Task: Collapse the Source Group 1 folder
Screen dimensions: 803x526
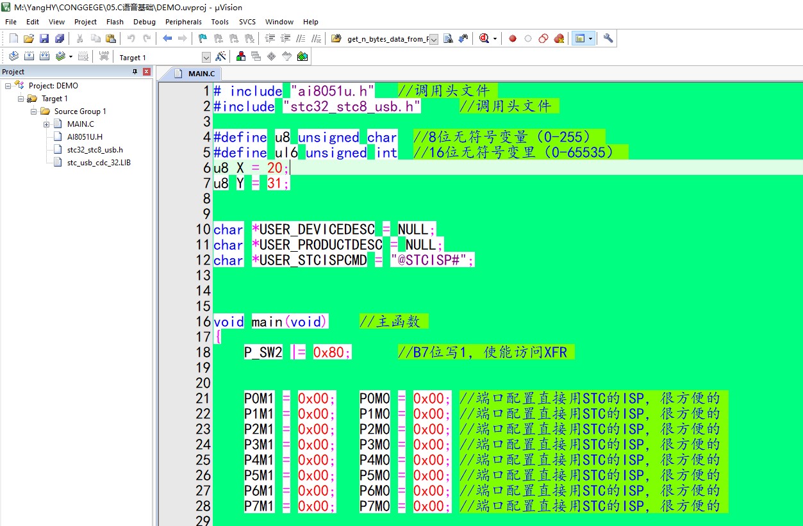Action: (x=34, y=111)
